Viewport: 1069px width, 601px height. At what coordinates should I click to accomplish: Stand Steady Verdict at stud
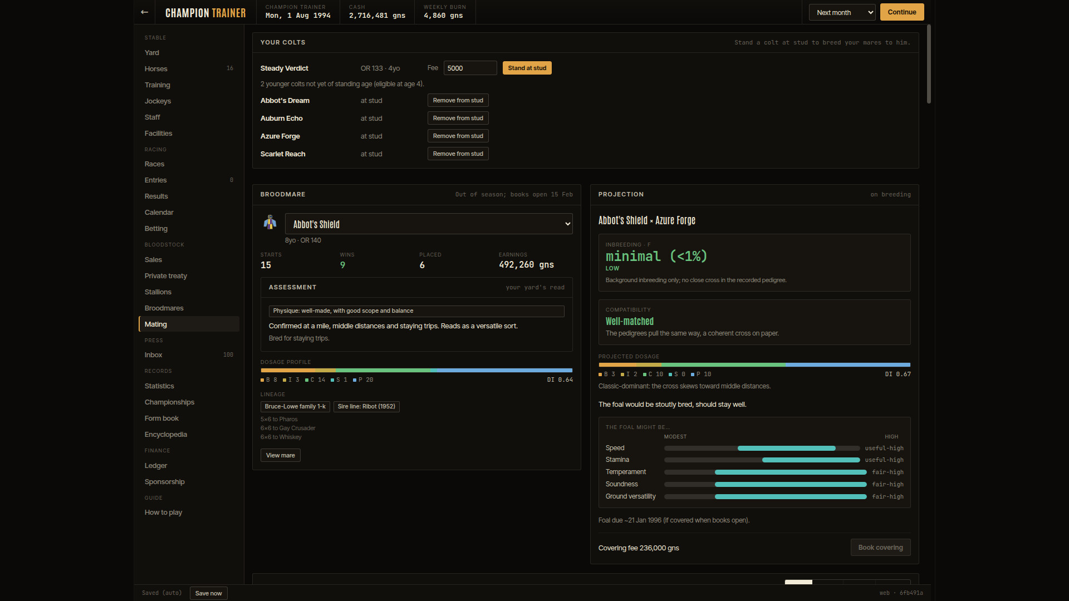point(527,68)
